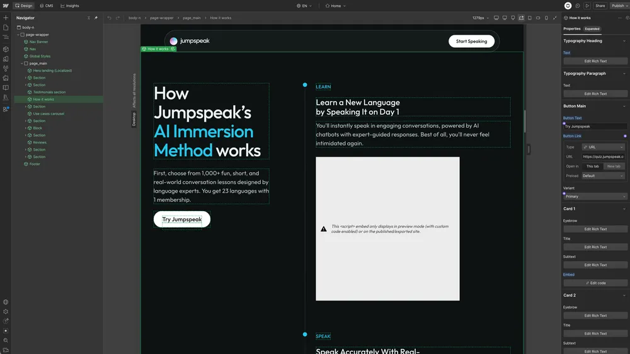Open the Settings gear icon in sidebar
This screenshot has width=630, height=354.
click(6, 312)
